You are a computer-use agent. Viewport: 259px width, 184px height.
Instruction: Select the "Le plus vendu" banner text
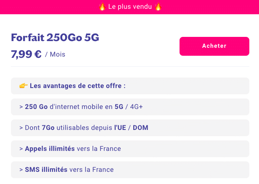[x=129, y=7]
